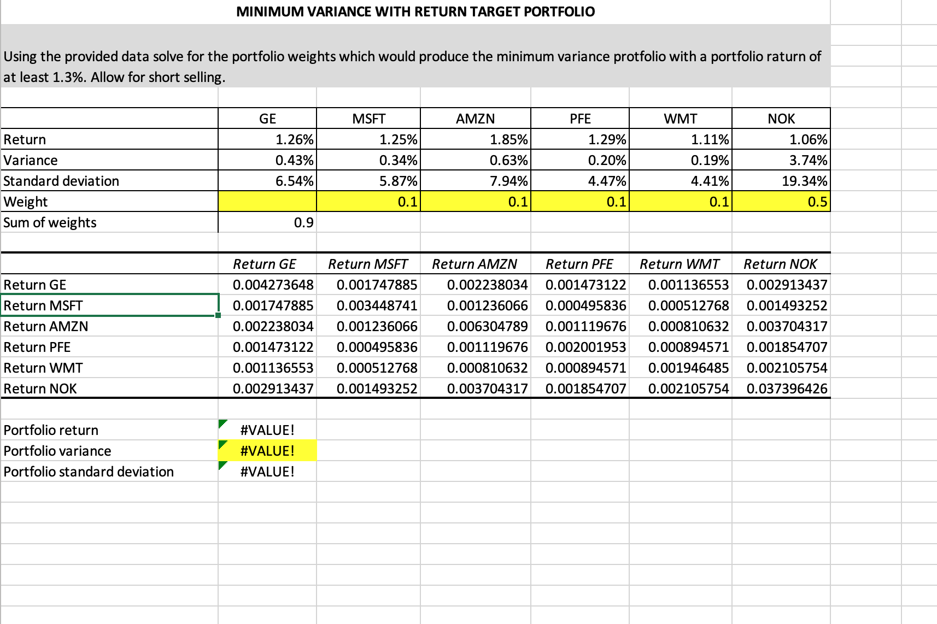Screen dimensions: 937x624
Task: Select PFE standard deviation 4.47%
Action: (580, 181)
